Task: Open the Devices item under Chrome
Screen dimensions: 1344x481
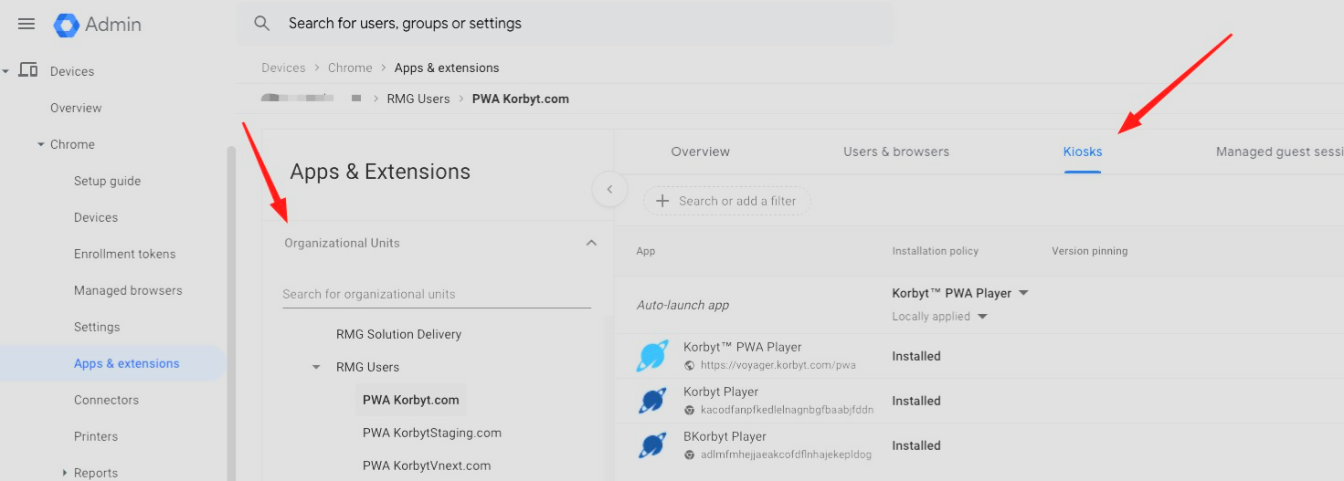Action: click(96, 217)
